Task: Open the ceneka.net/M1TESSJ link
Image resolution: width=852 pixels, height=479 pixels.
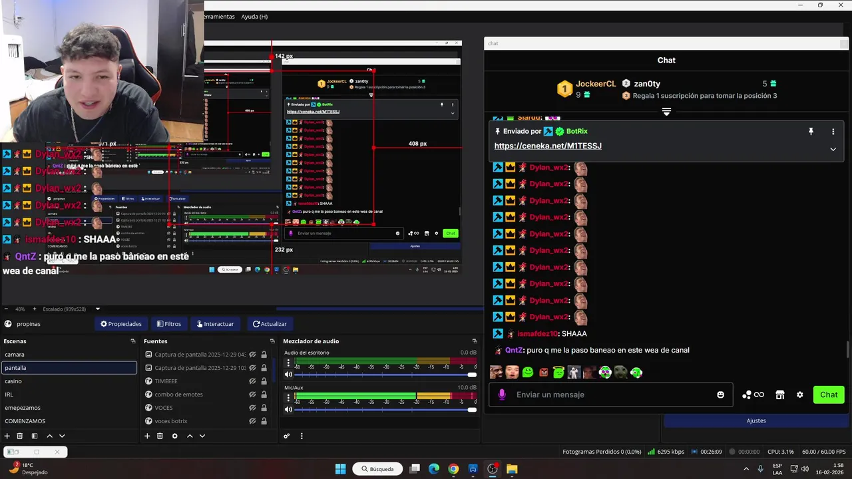Action: tap(548, 146)
